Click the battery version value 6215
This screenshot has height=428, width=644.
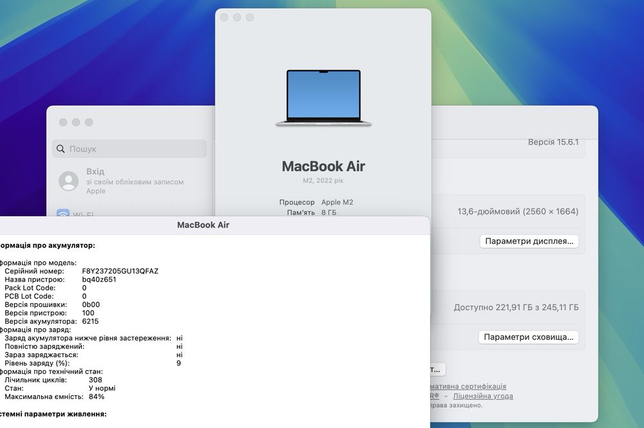coord(90,321)
